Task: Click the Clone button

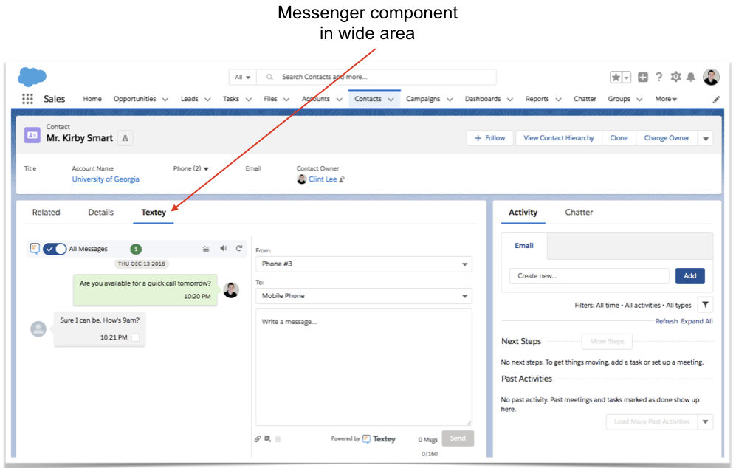Action: click(619, 138)
